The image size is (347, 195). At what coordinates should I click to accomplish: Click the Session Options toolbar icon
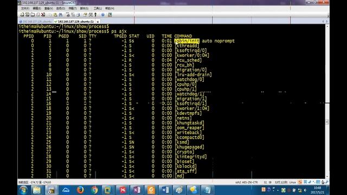[x=85, y=15]
